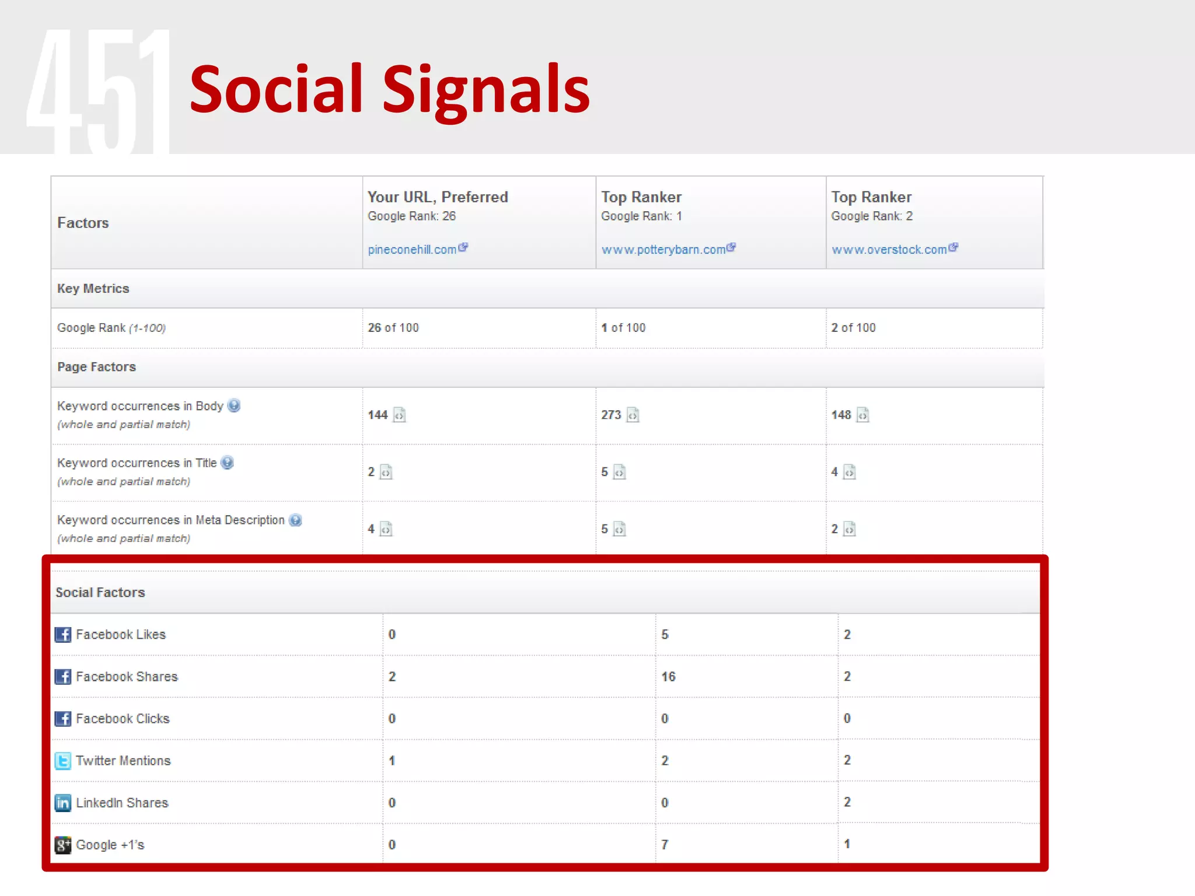View source icon next to title count 2

click(386, 472)
